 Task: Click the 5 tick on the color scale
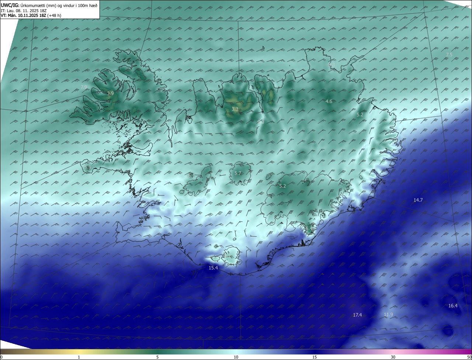tap(157, 357)
